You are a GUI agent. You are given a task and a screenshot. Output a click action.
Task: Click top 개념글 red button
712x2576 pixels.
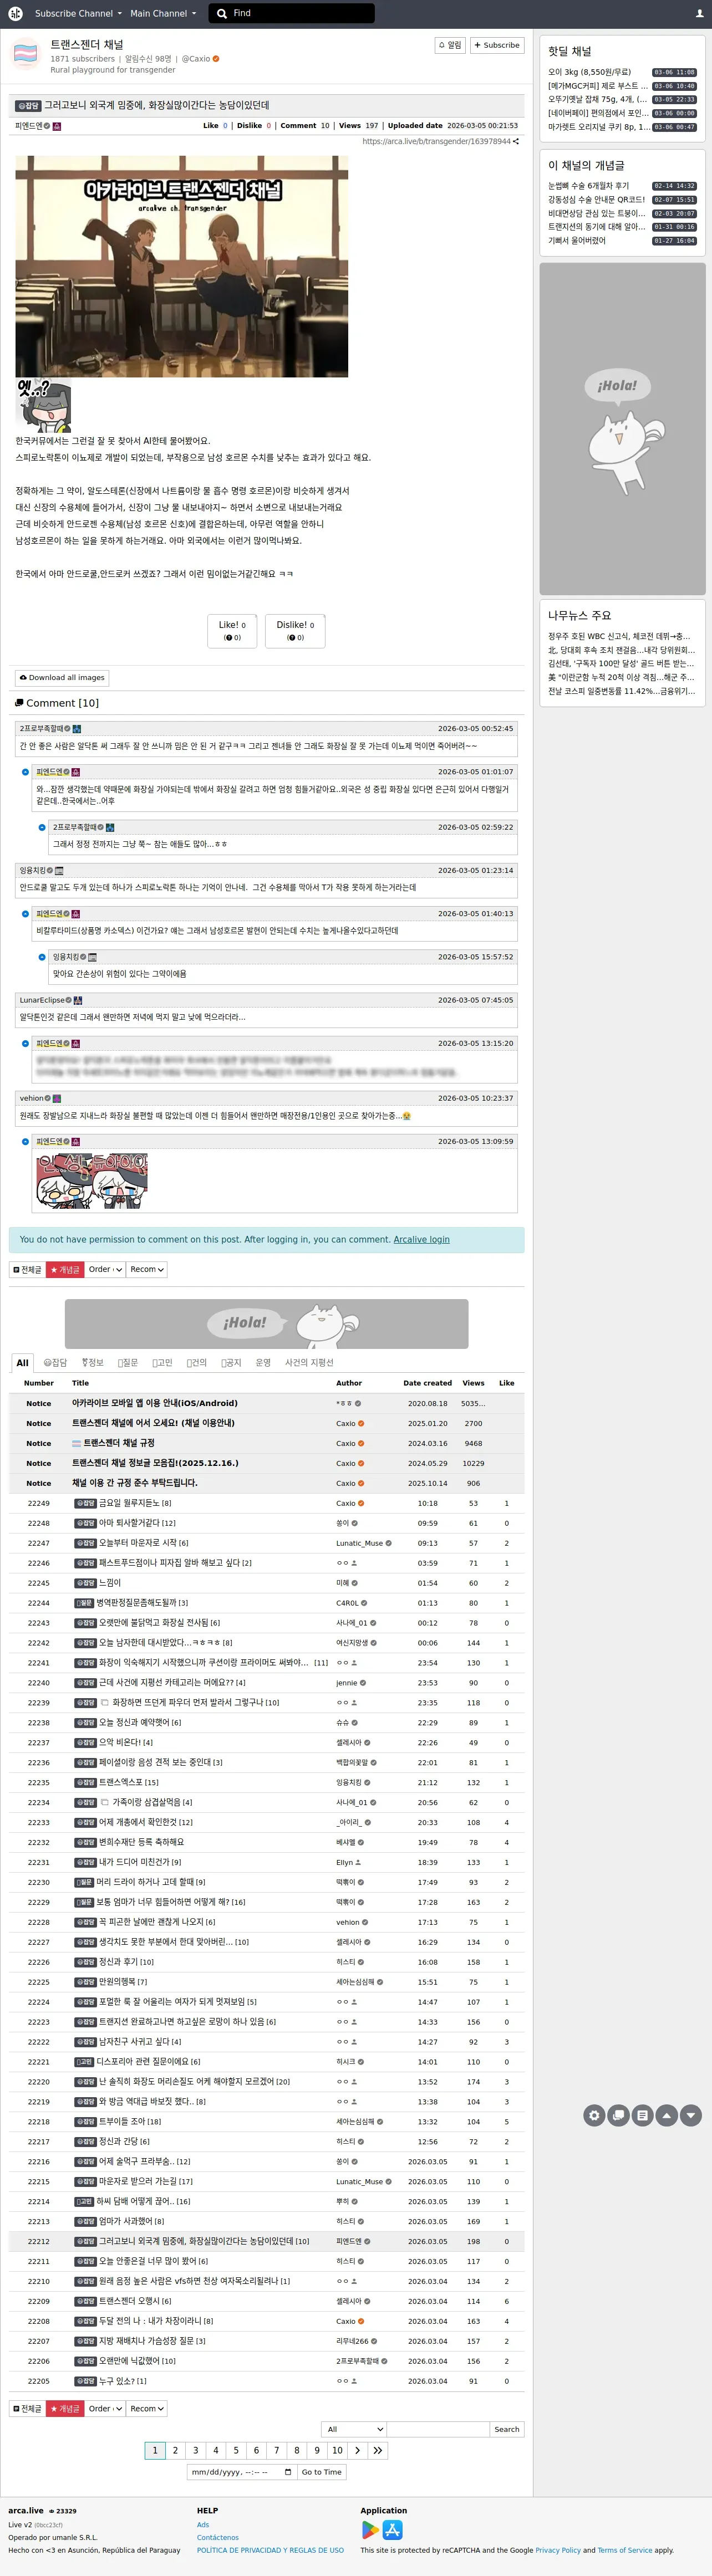point(65,1269)
